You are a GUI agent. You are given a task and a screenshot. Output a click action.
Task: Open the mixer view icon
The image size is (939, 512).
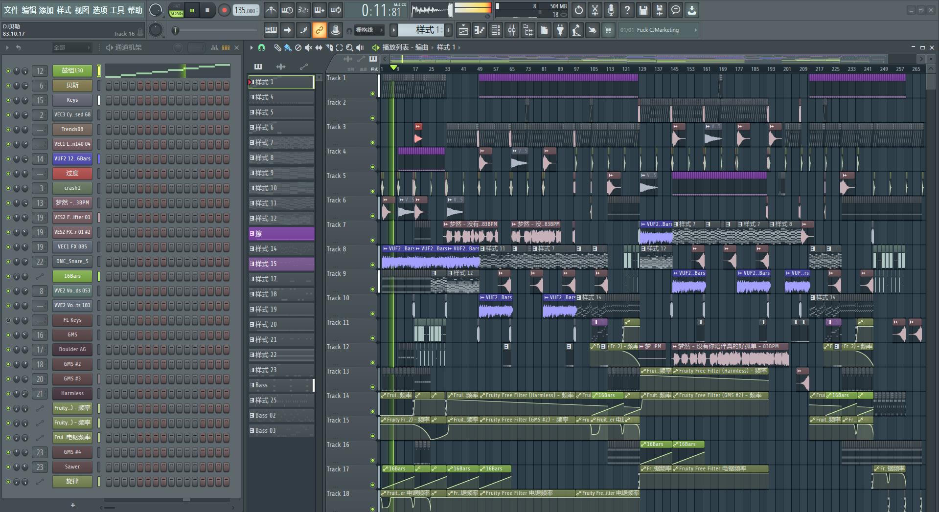[x=512, y=30]
